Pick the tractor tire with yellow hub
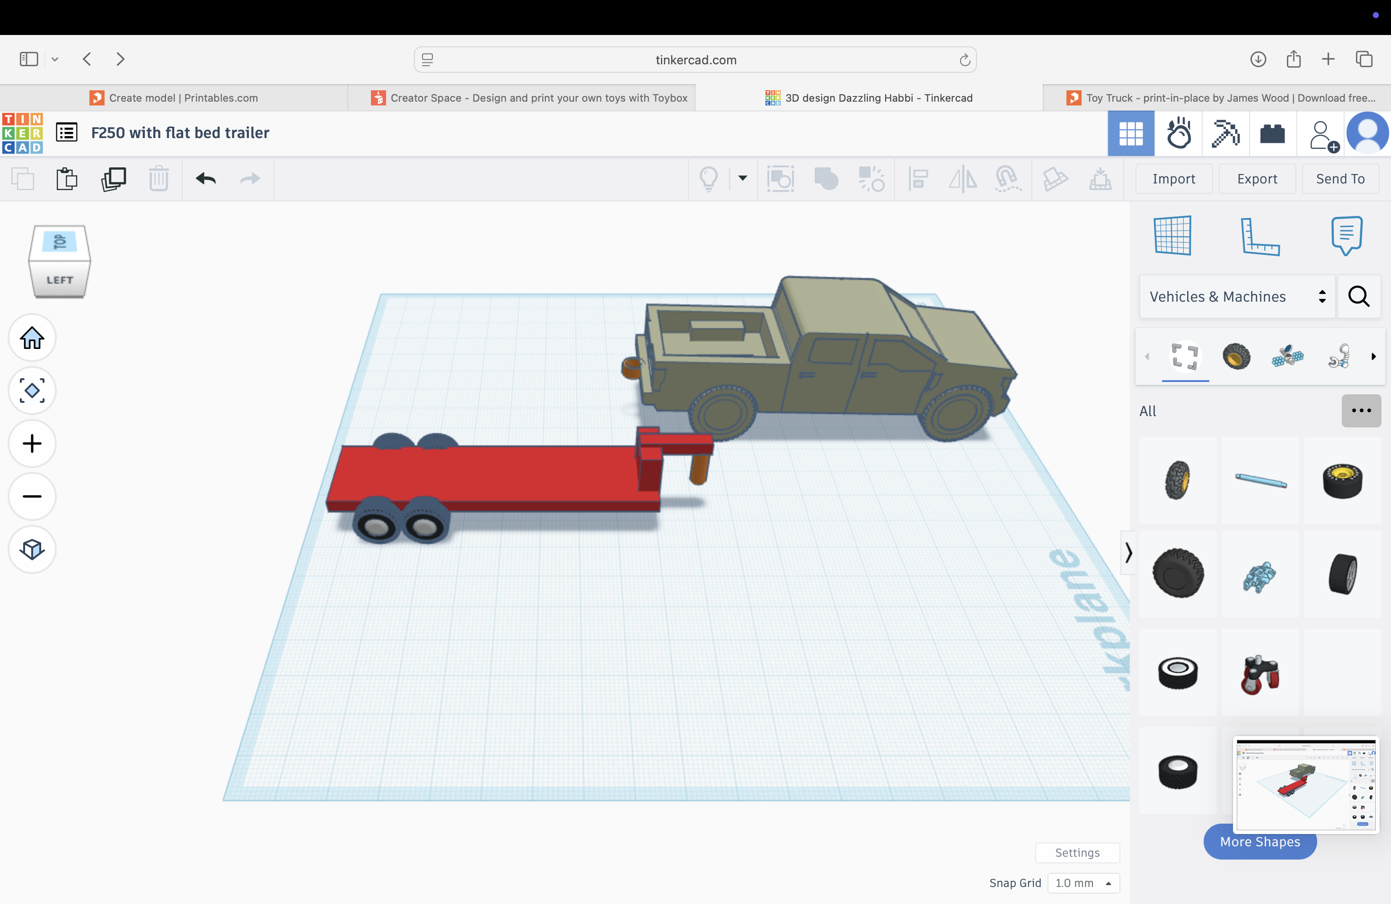The height and width of the screenshot is (904, 1391). 1178,480
